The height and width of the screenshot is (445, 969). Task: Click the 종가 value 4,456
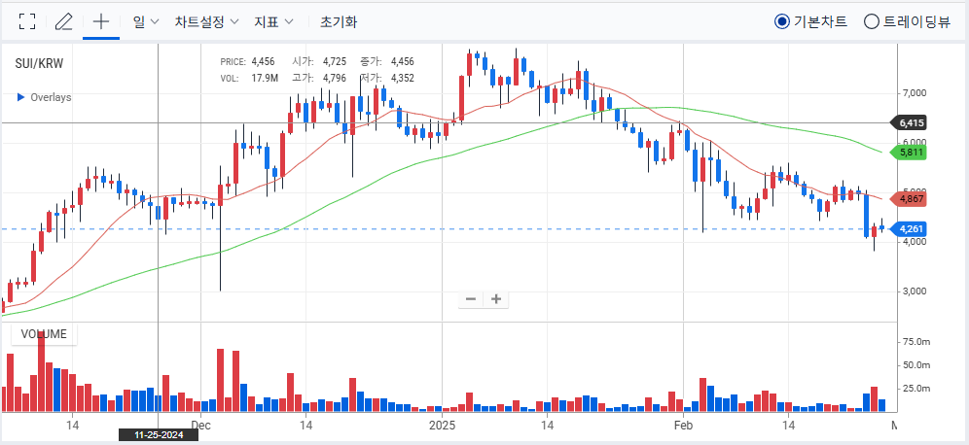[403, 62]
